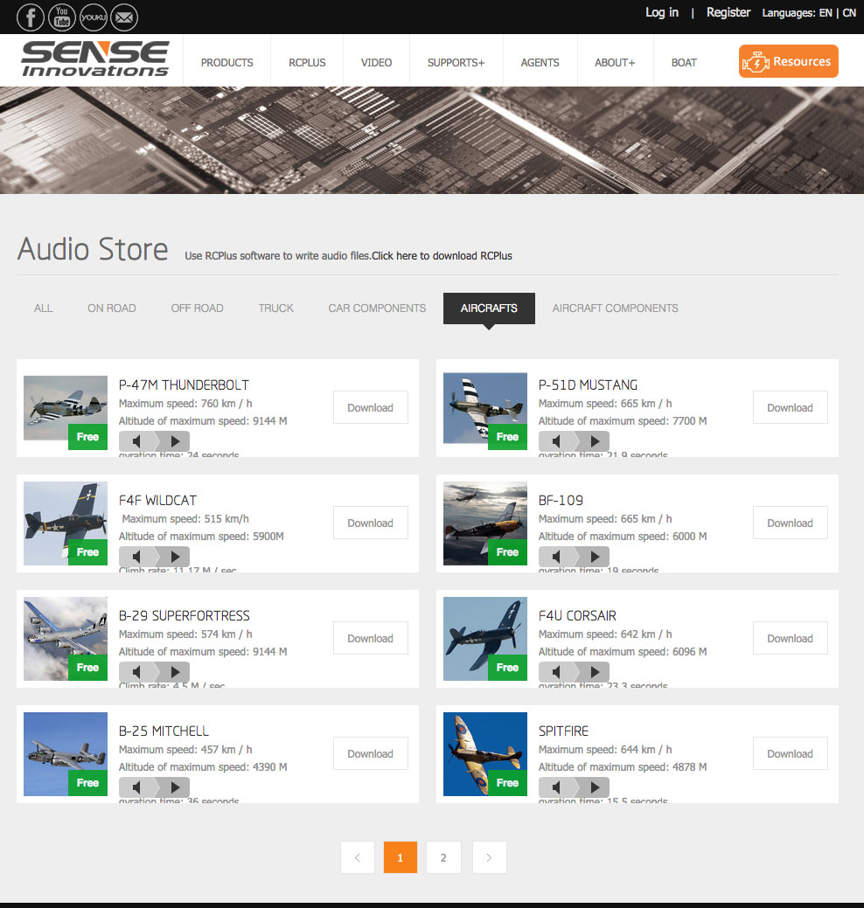Play next sound for Spitfire

pyautogui.click(x=594, y=787)
